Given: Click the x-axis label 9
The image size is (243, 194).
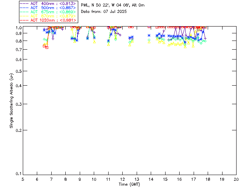Looking at the screenshot, I should click(x=80, y=179).
